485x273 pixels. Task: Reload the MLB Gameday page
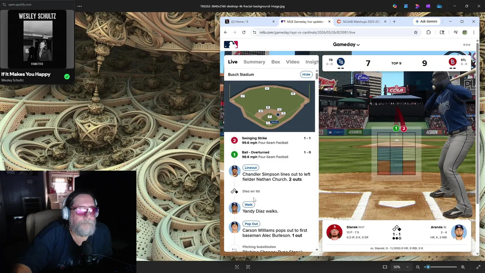point(244,32)
